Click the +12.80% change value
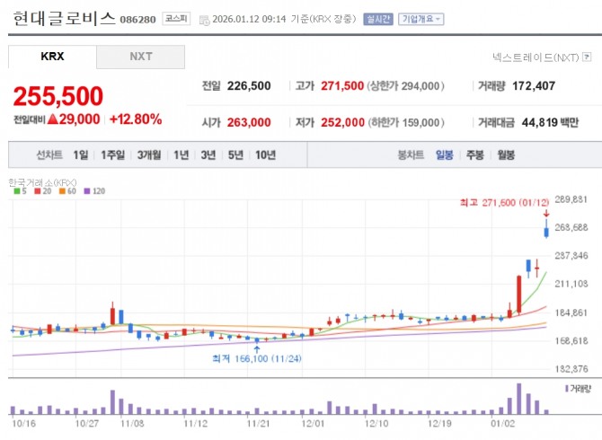Image resolution: width=602 pixels, height=440 pixels. click(x=136, y=119)
